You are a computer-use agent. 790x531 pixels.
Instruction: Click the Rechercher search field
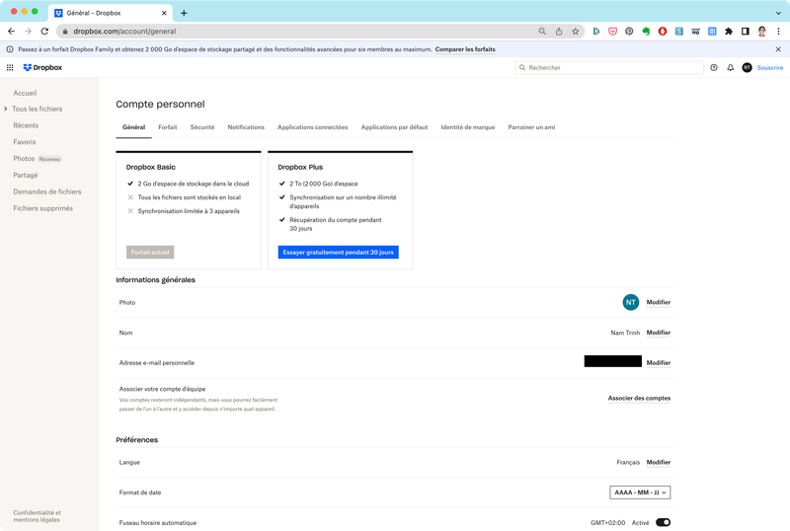[x=607, y=68]
